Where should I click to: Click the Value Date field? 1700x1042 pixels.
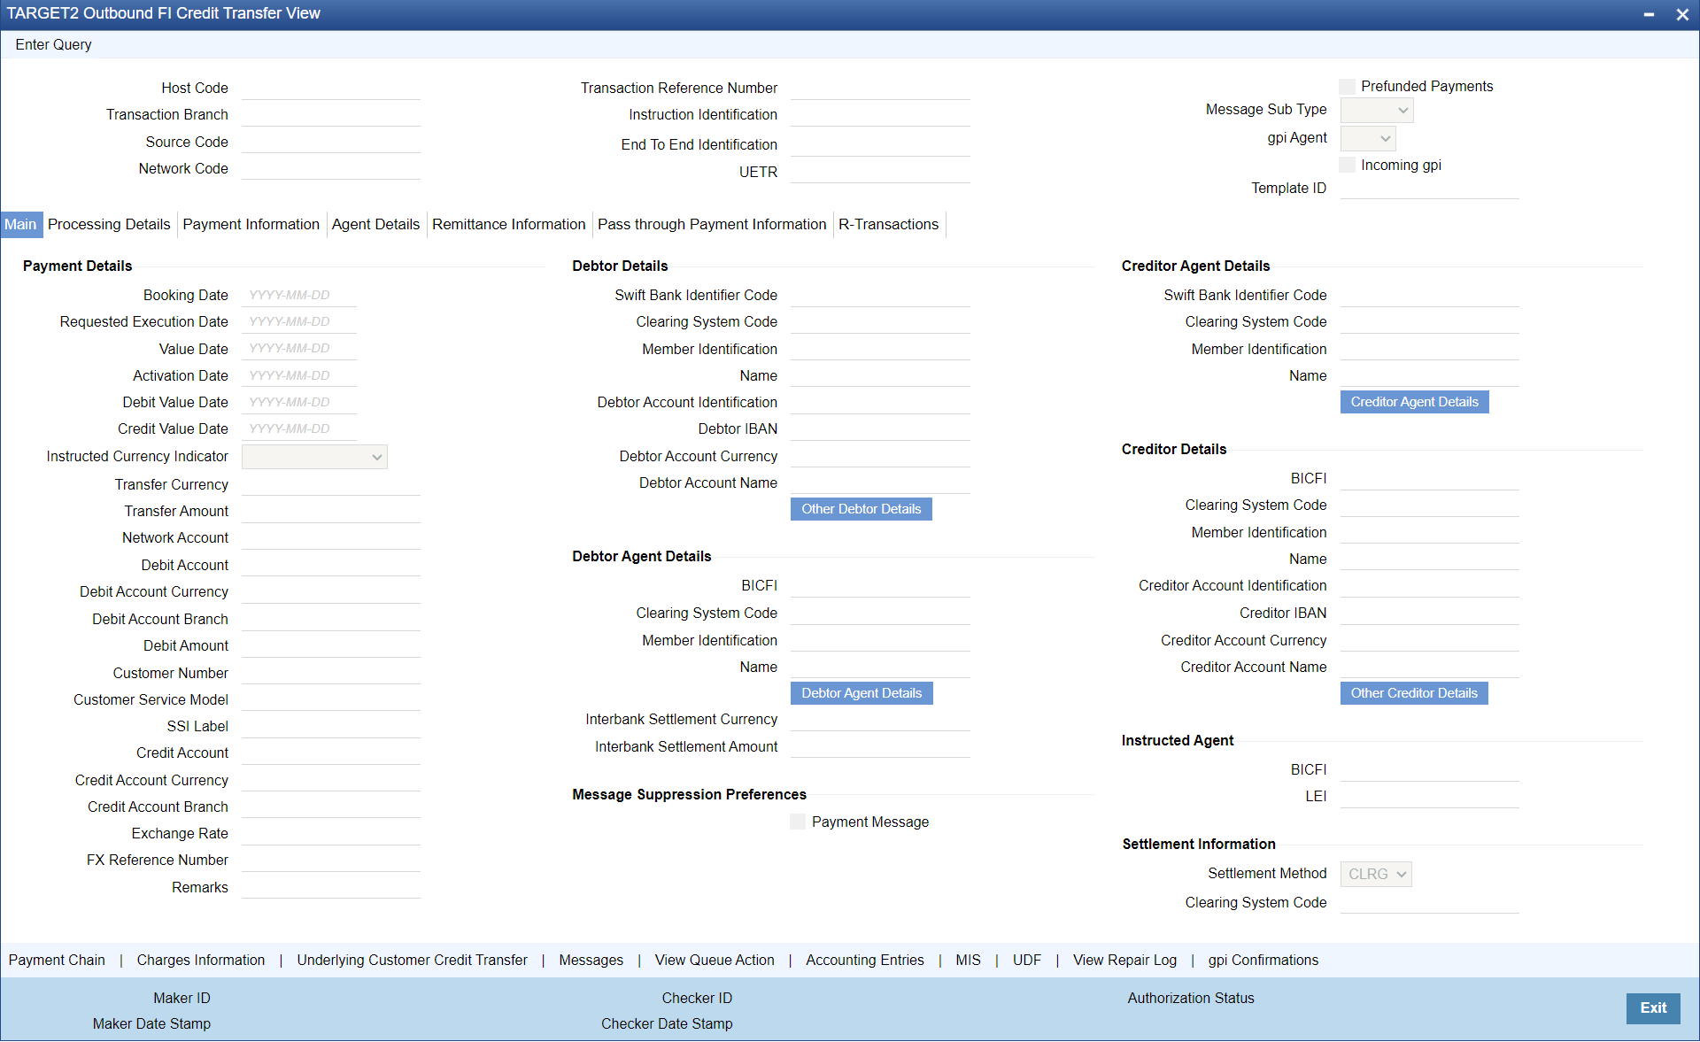click(299, 349)
